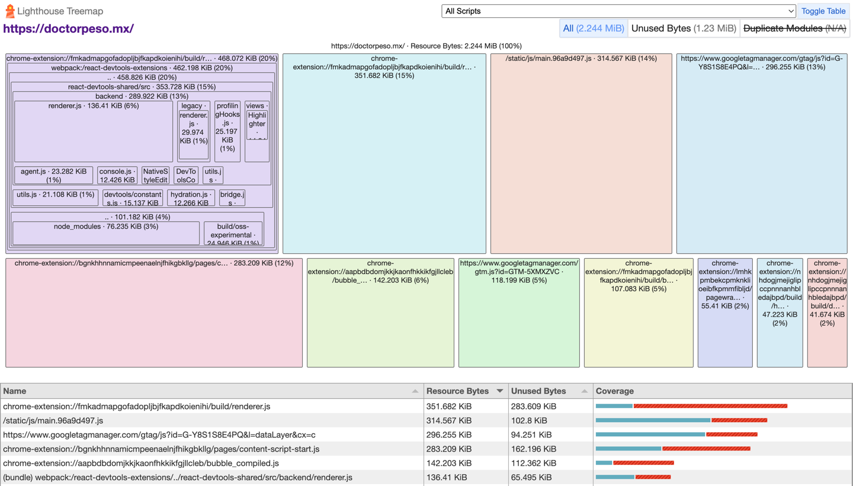Click the Lighthouse logo icon
This screenshot has height=486, width=853.
(x=9, y=11)
